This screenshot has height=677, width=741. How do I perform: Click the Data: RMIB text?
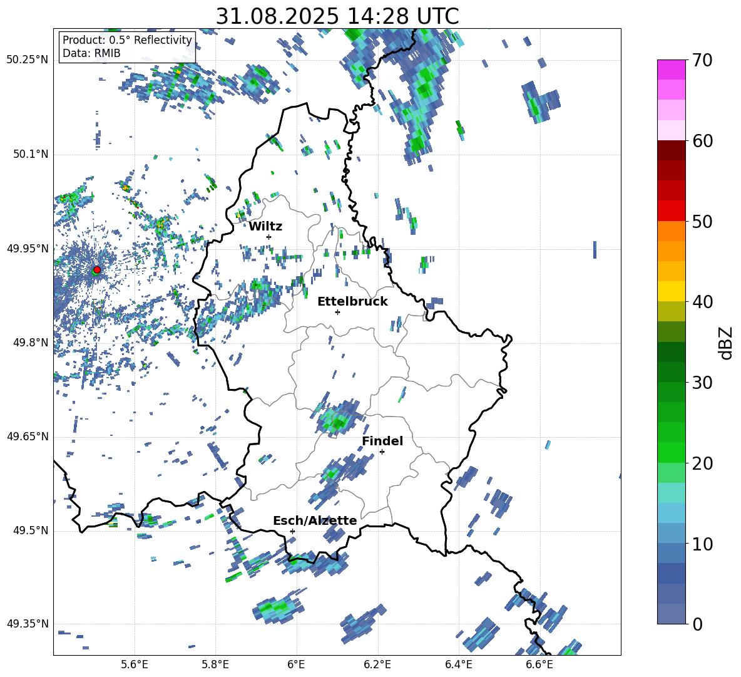tap(91, 53)
